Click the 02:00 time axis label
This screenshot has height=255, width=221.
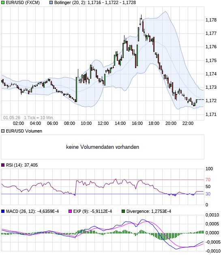[x=18, y=123]
